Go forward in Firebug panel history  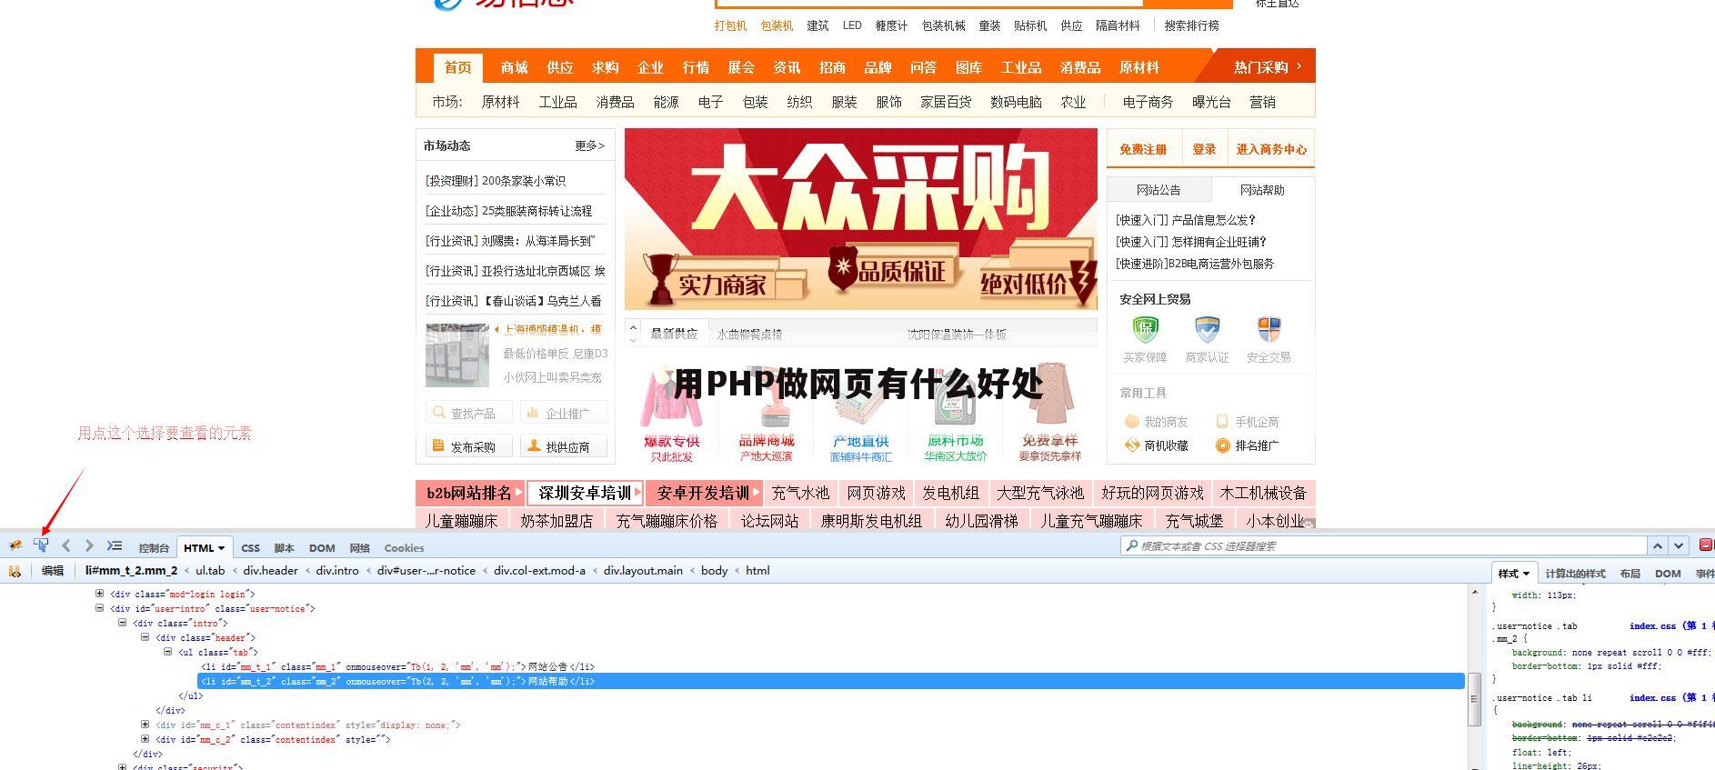click(89, 545)
